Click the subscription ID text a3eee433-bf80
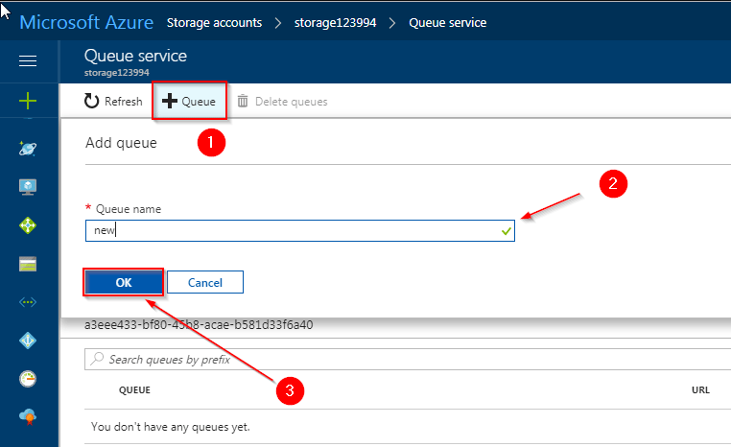The height and width of the screenshot is (447, 731). [x=199, y=325]
